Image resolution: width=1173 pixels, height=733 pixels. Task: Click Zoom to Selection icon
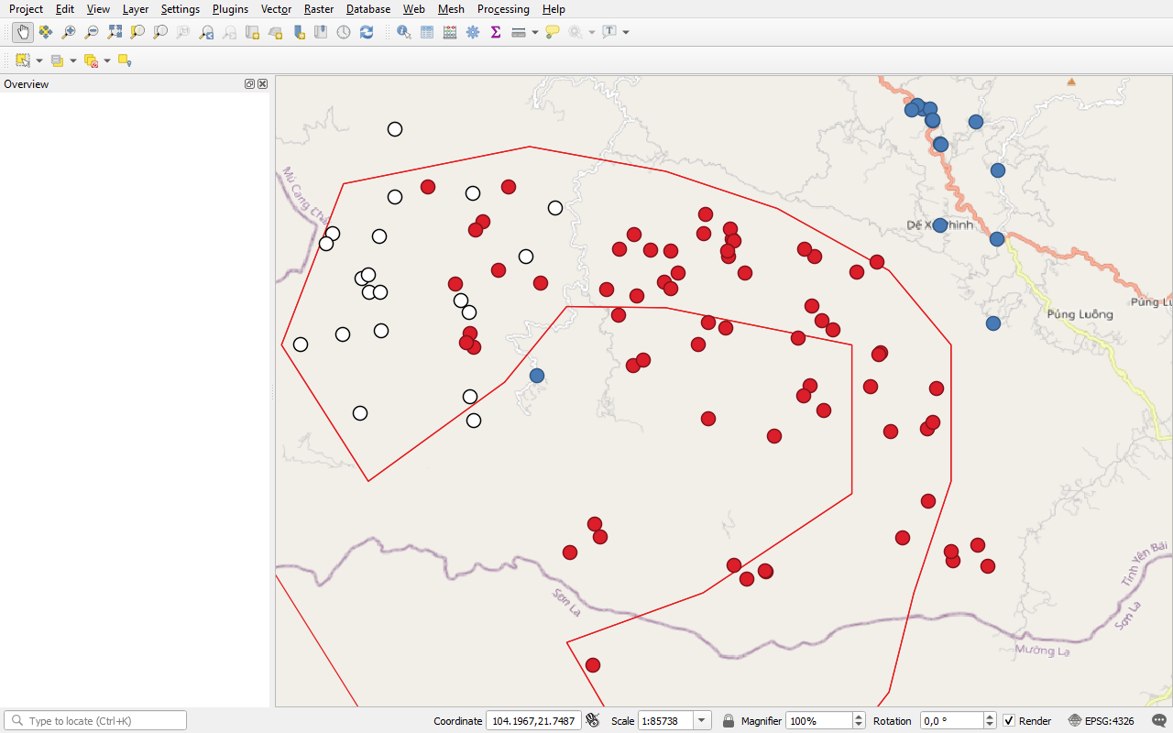[137, 32]
